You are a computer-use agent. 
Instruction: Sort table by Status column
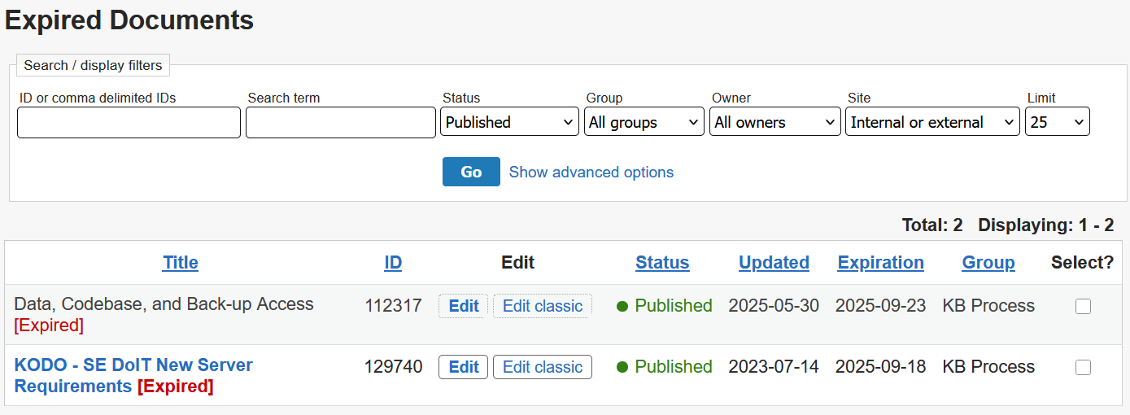point(662,262)
